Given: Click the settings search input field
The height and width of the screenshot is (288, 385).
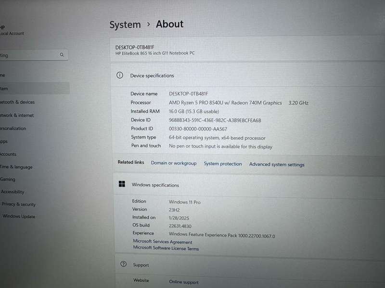Looking at the screenshot, I should click(x=34, y=55).
